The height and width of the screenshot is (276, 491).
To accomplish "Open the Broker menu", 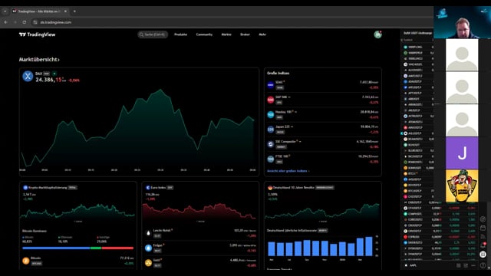I will point(245,34).
